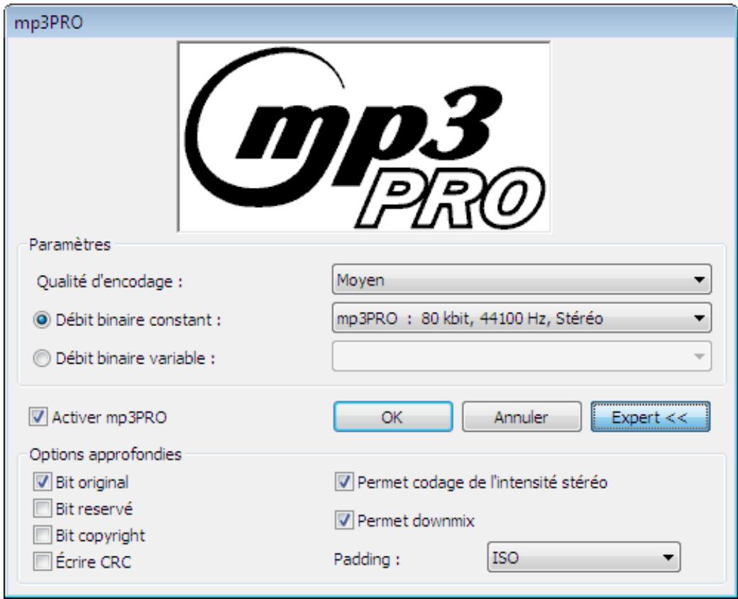The height and width of the screenshot is (599, 738).
Task: Click the OK button
Action: tap(393, 417)
